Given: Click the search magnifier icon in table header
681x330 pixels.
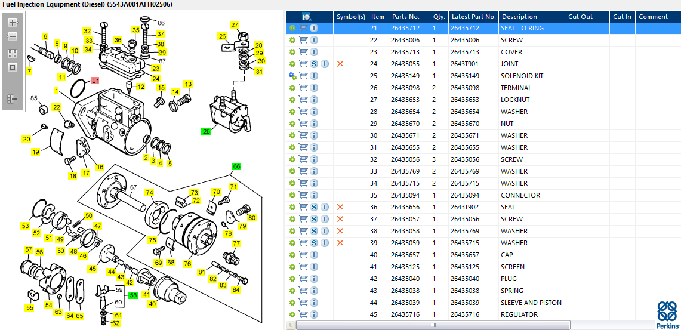Looking at the screenshot, I should (x=307, y=17).
